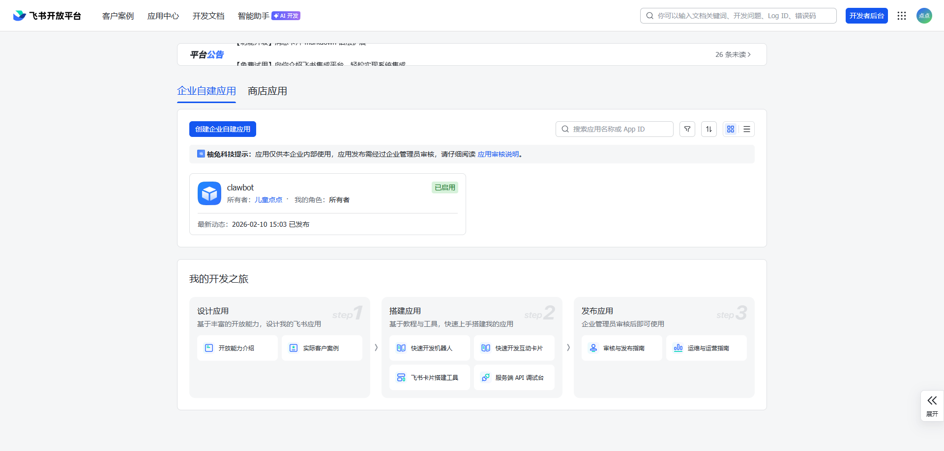Click the 开放能力介绍 document icon

tap(209, 348)
